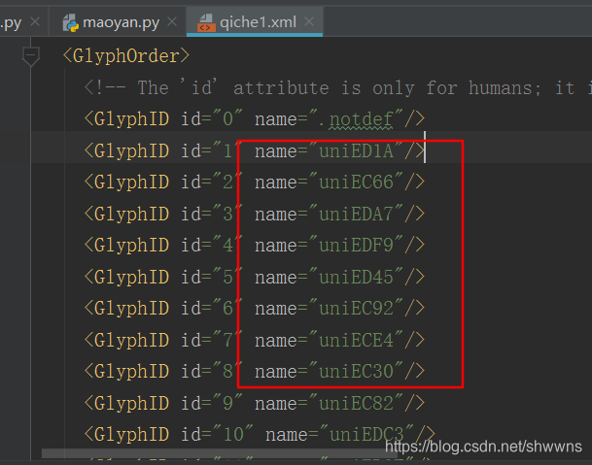Click the id="3" attribute value
This screenshot has height=465, width=592.
tap(228, 215)
